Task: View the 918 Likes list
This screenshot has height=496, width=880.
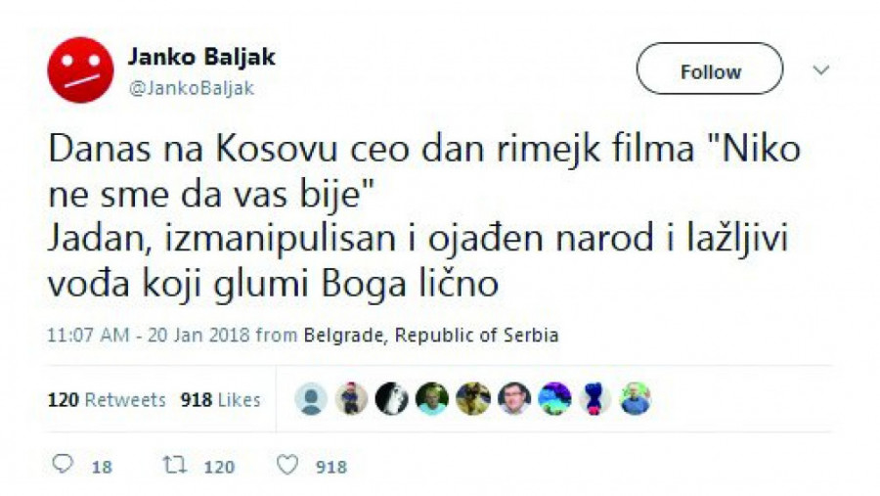Action: [x=220, y=399]
